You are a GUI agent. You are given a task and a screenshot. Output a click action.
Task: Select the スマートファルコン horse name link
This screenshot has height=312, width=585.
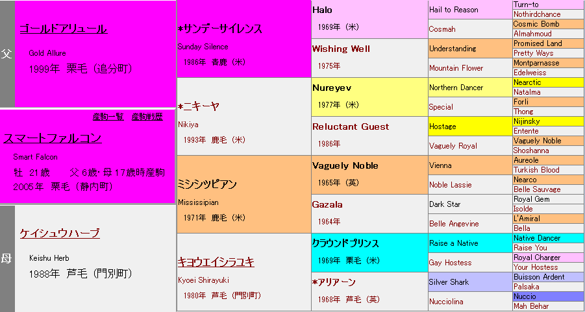(53, 138)
